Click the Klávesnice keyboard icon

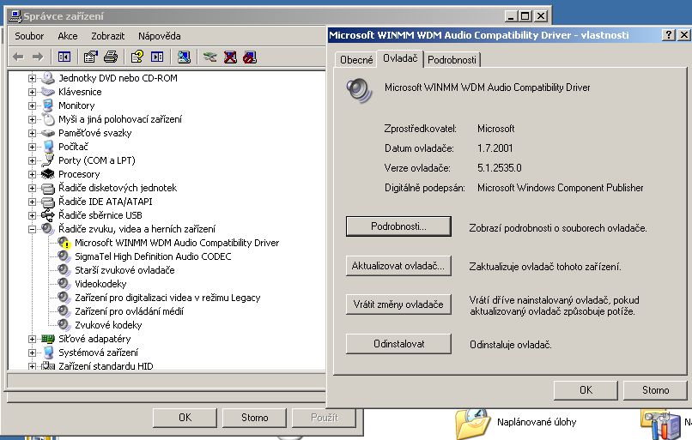point(47,92)
